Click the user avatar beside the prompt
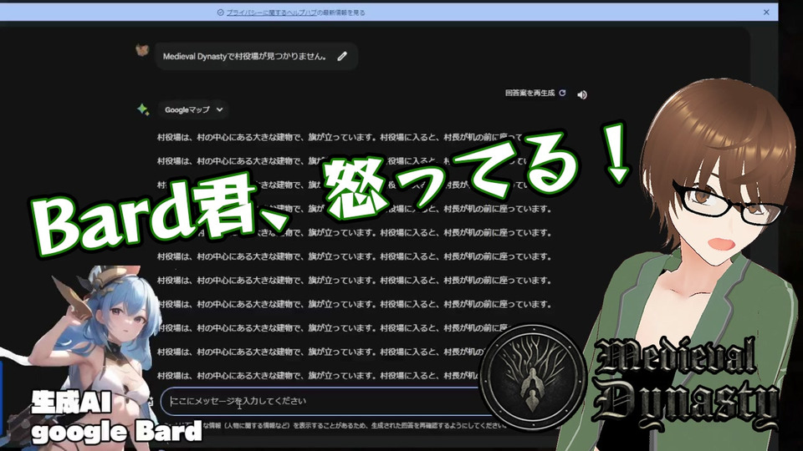803x451 pixels. point(142,51)
